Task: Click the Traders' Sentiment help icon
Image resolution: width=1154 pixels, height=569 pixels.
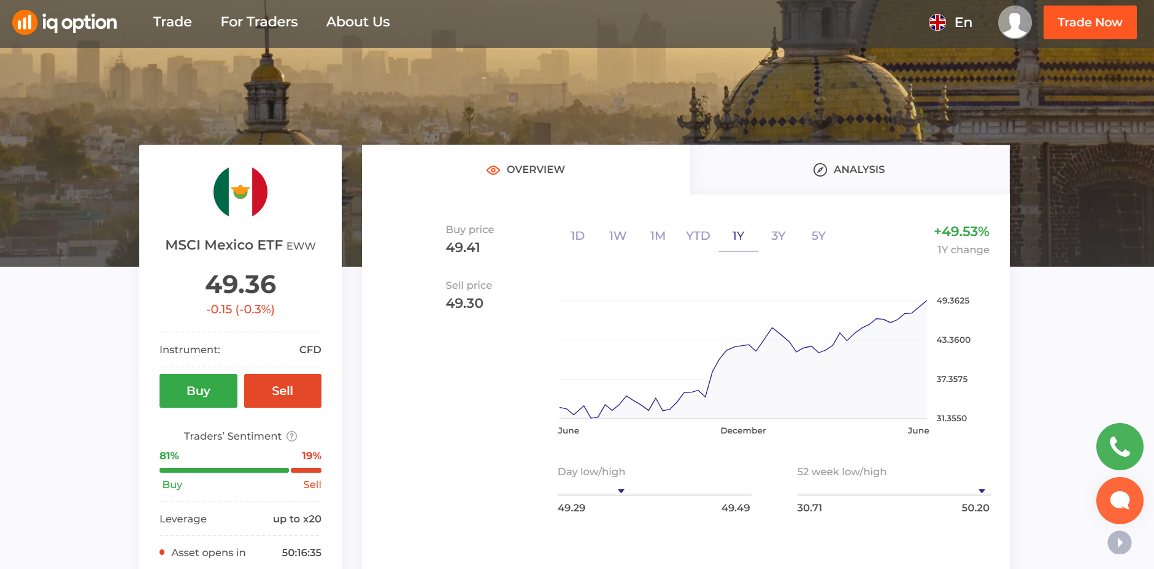Action: (292, 436)
